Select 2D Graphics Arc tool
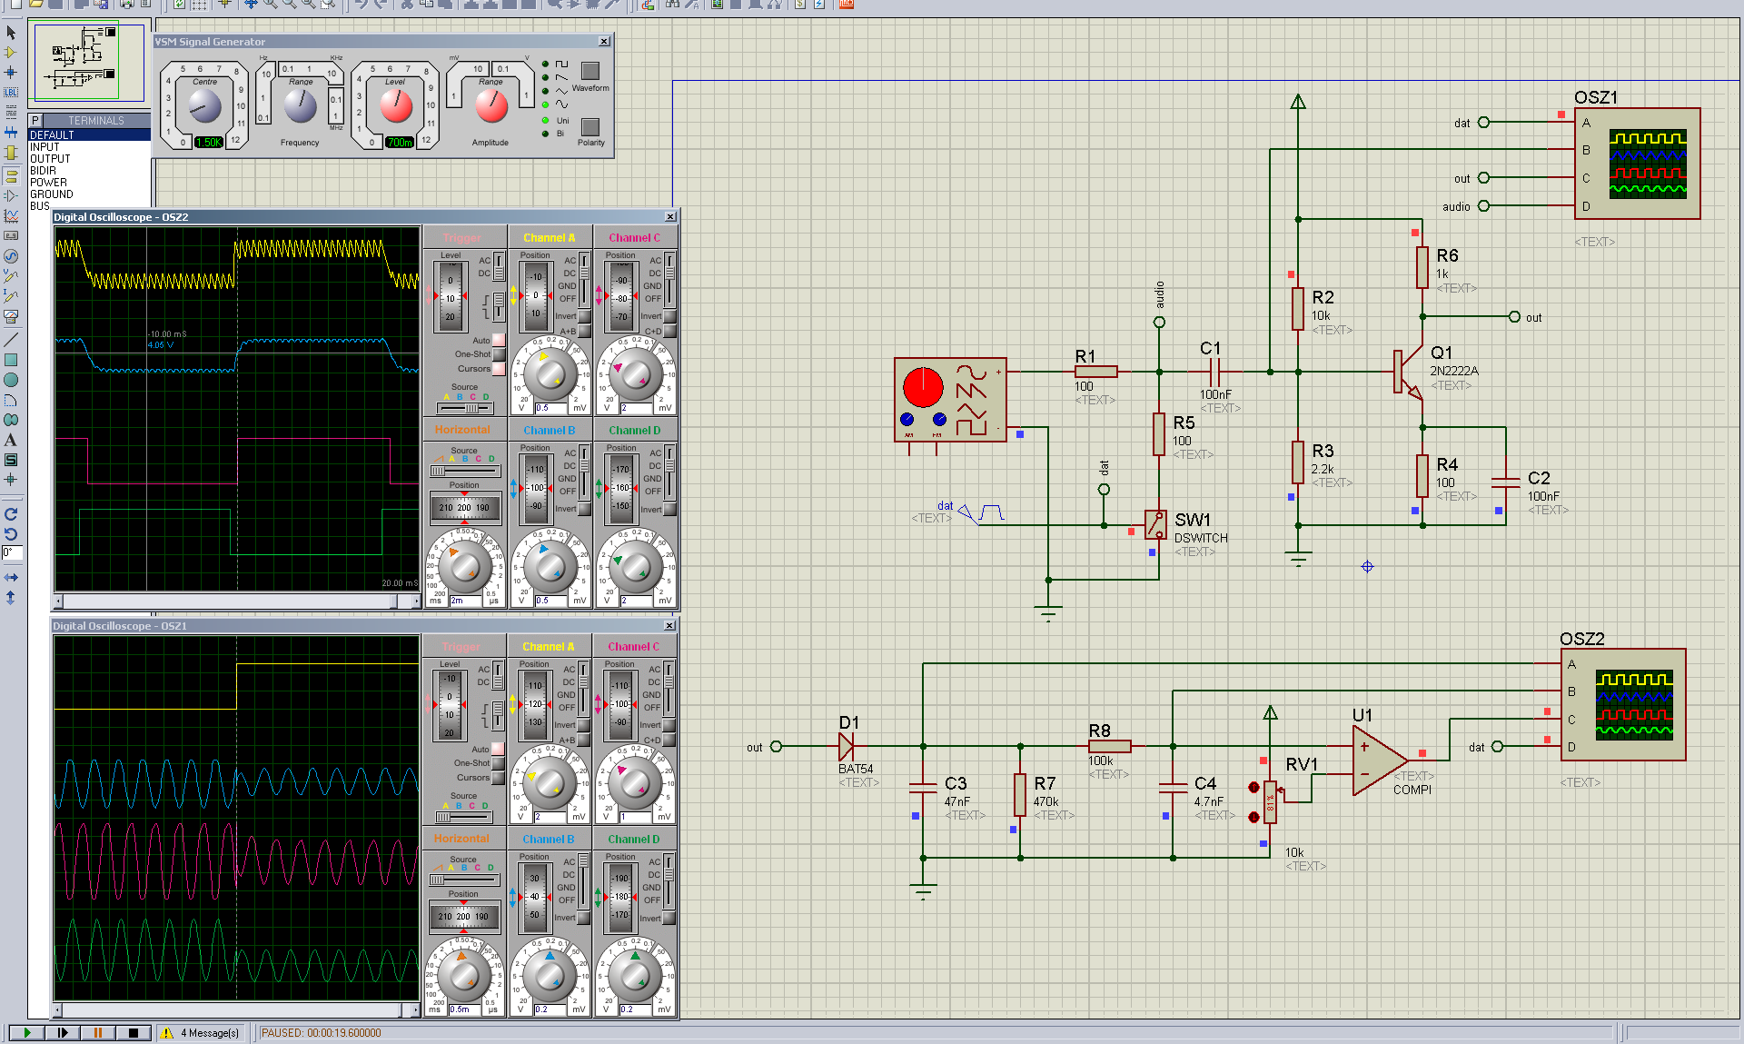 (x=11, y=400)
